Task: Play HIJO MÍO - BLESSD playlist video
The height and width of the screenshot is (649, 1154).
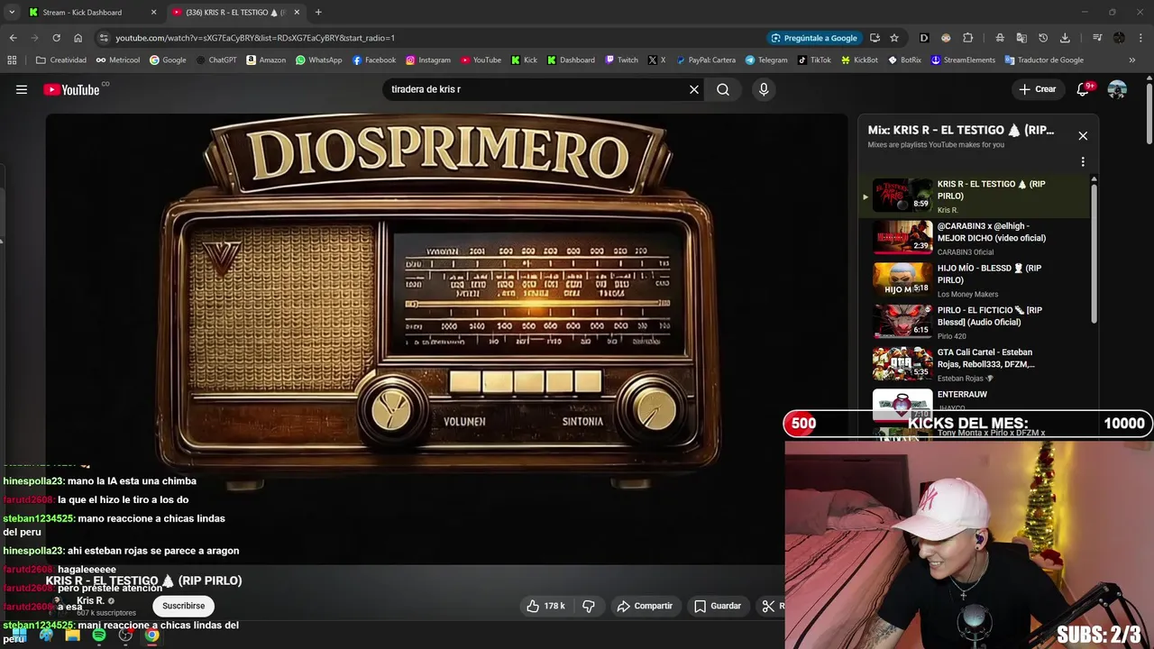Action: click(975, 280)
